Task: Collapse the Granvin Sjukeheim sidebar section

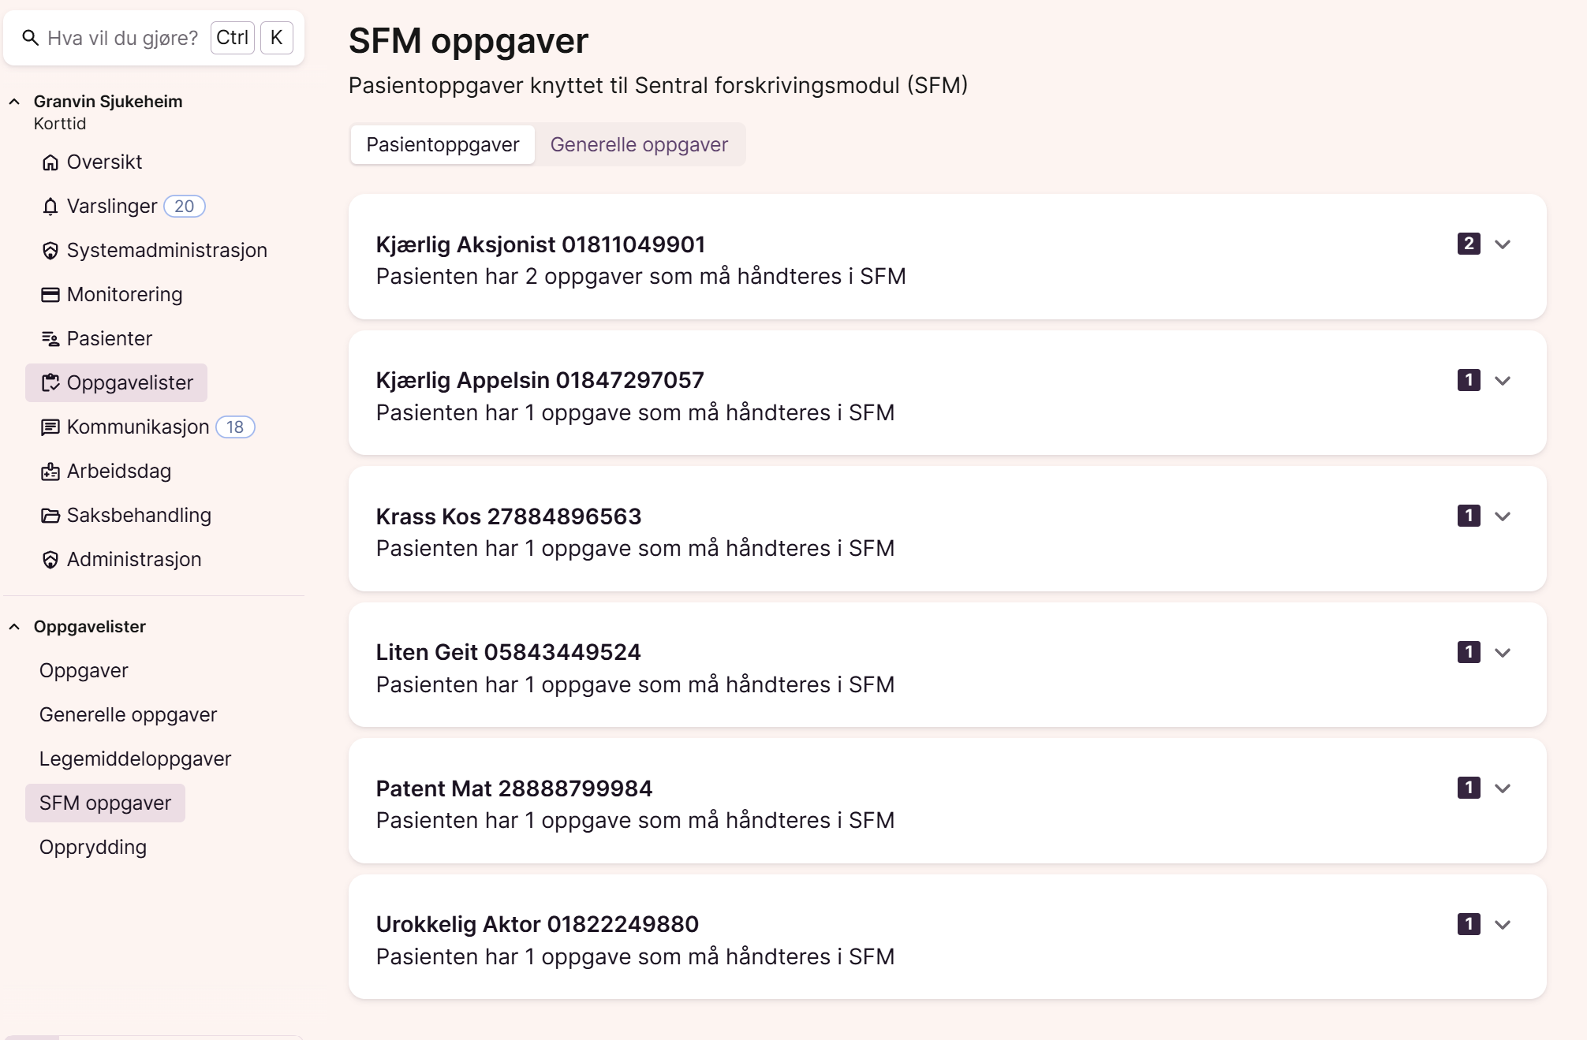Action: 14,102
